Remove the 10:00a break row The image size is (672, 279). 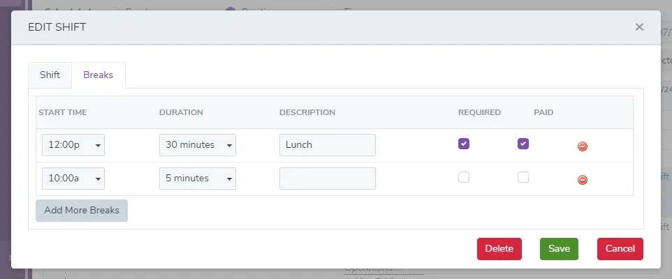583,180
